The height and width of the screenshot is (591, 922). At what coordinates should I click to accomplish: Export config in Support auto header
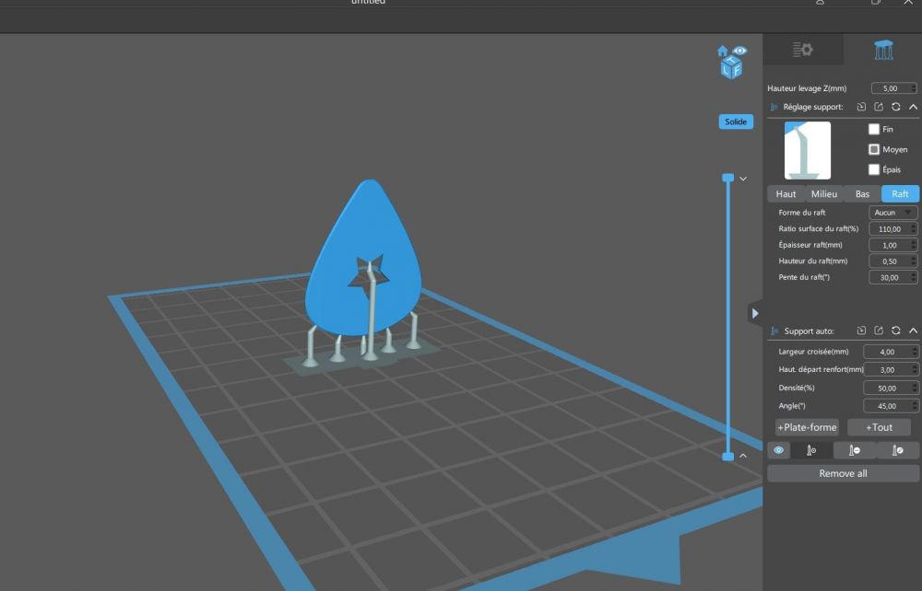879,330
